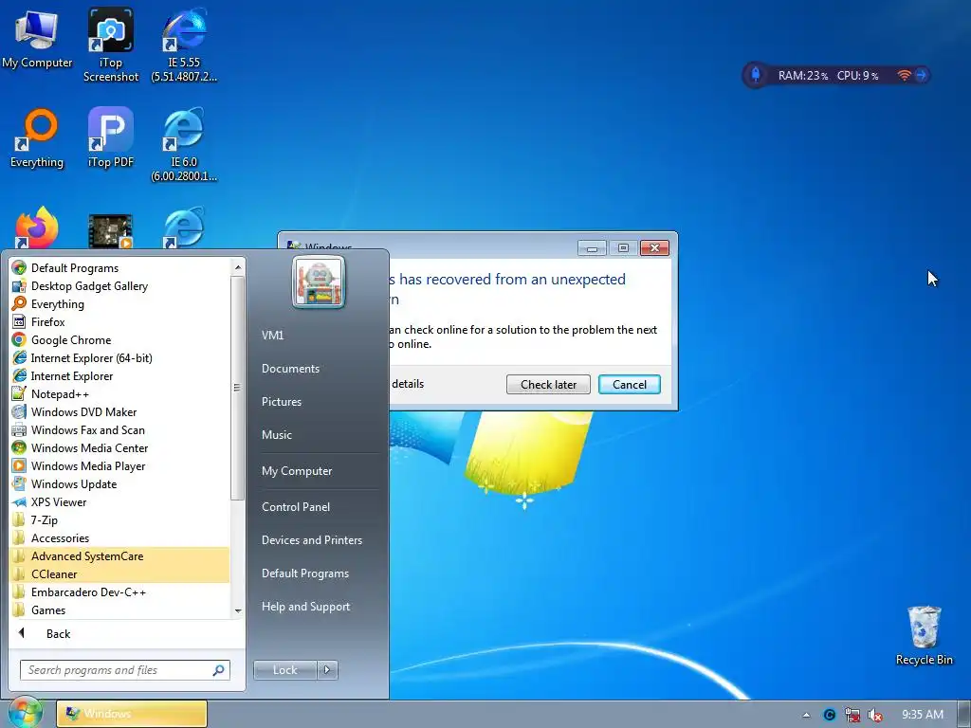Viewport: 971px width, 728px height.
Task: Open Default Programs in right pane
Action: point(305,573)
